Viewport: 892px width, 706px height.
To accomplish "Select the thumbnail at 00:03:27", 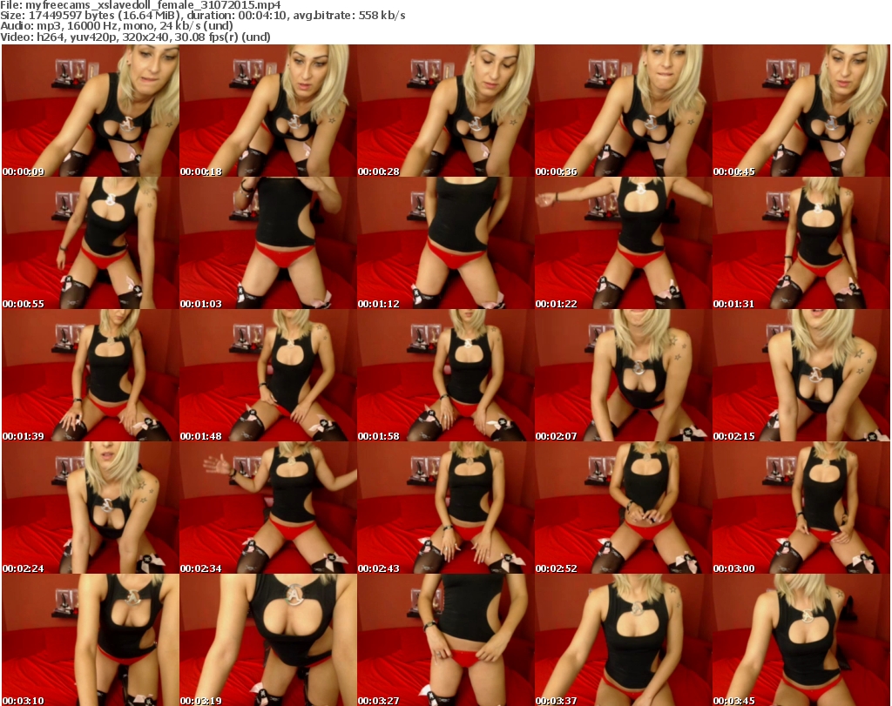I will click(x=445, y=640).
